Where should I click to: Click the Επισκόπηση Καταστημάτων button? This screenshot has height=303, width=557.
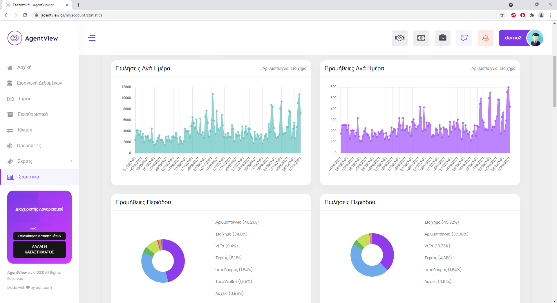pyautogui.click(x=39, y=236)
